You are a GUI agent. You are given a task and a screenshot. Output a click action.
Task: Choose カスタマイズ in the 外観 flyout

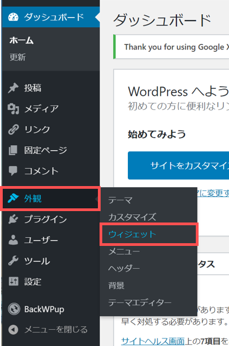(x=132, y=217)
